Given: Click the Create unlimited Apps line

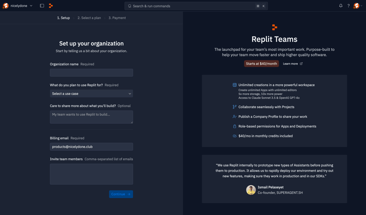Looking at the screenshot, I should coord(268,90).
